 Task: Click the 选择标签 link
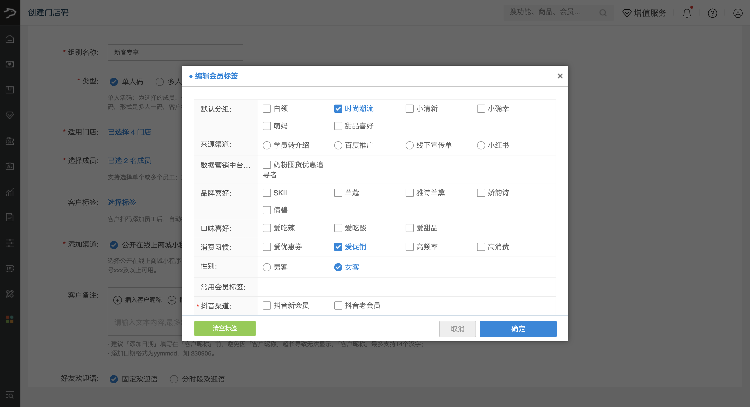click(x=122, y=202)
